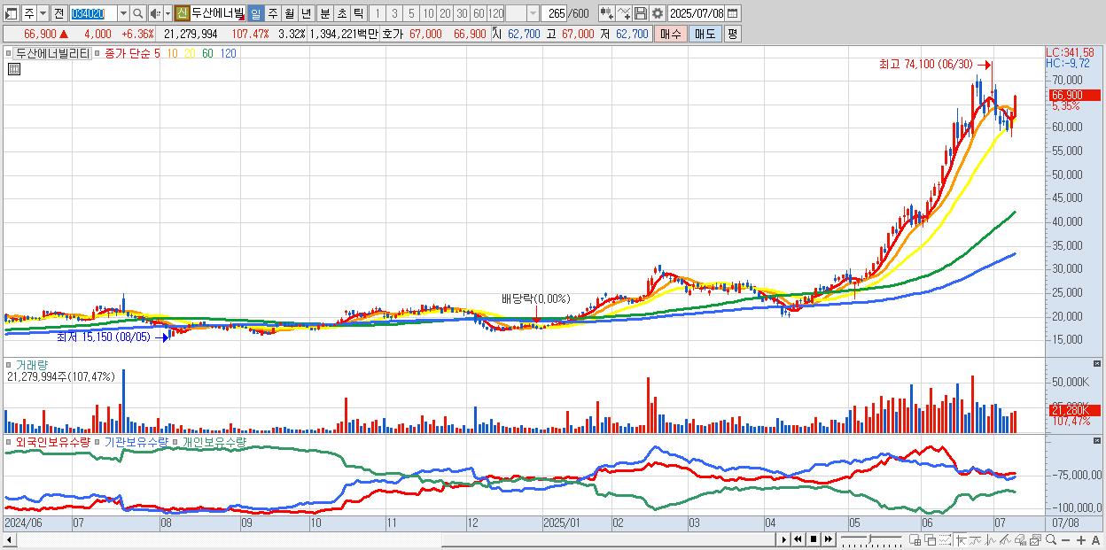Click the 매수 buy button
The height and width of the screenshot is (550, 1106).
click(x=671, y=34)
